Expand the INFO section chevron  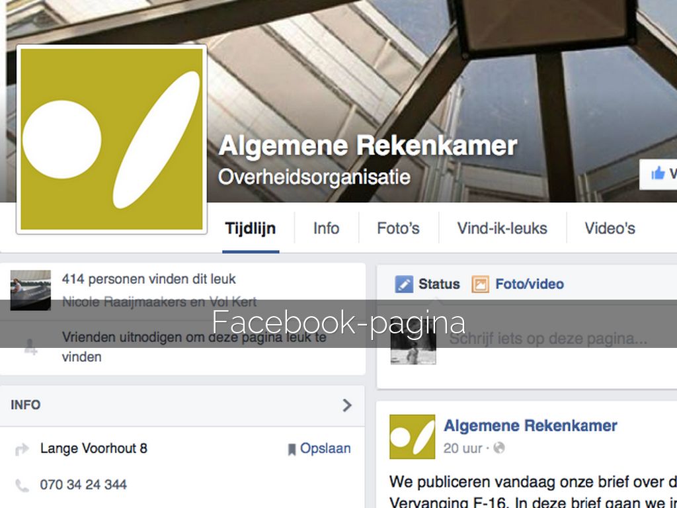click(x=347, y=405)
